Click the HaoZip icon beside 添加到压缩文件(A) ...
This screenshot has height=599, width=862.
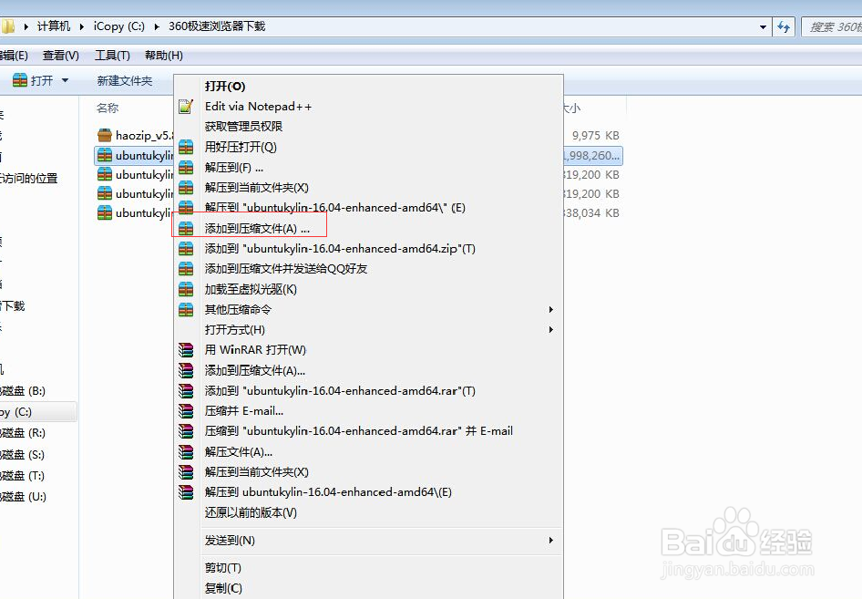pyautogui.click(x=186, y=228)
